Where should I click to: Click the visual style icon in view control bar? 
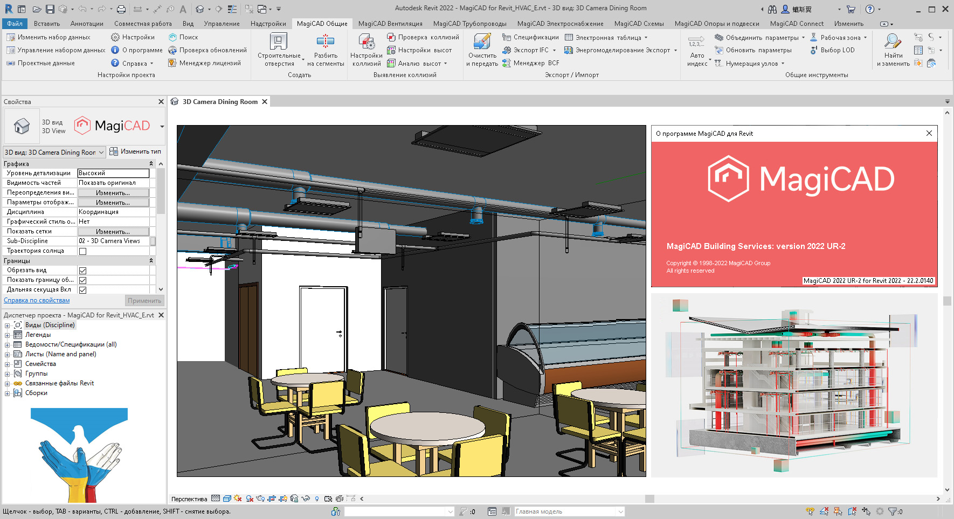pos(227,499)
